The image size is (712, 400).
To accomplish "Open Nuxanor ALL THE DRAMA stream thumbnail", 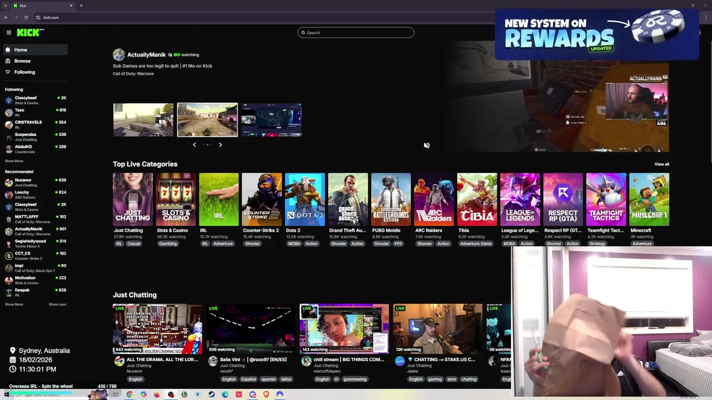I will click(157, 329).
